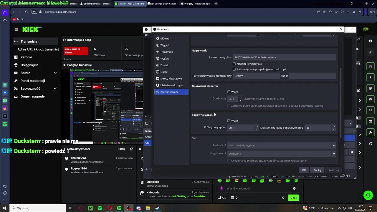Select the Wyjście settings category

pos(171,59)
